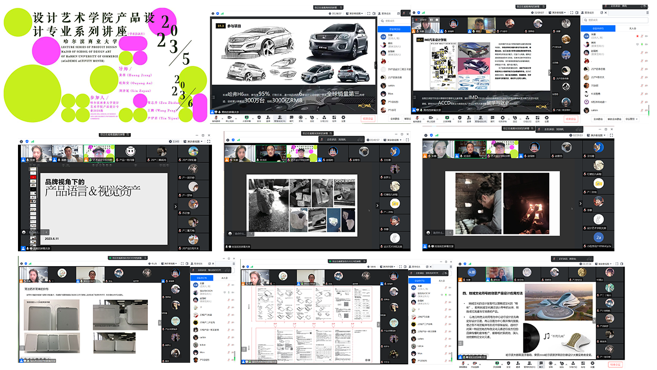This screenshot has width=657, height=370.
Task: Click Share Screen (共享屏幕) in Haval H6 meeting toolbar
Action: (246, 118)
